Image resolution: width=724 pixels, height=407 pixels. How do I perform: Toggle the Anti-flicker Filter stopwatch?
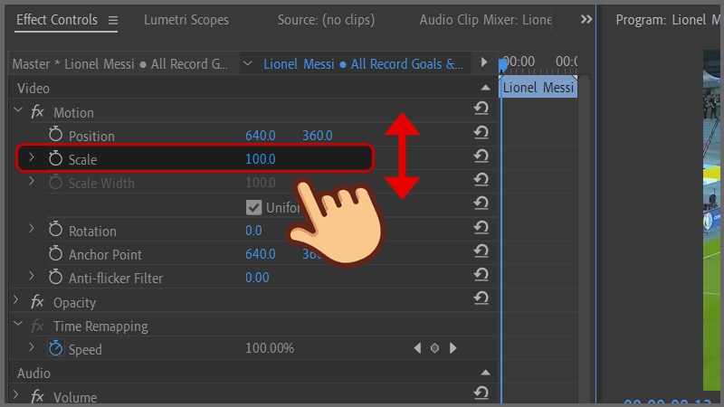coord(55,277)
